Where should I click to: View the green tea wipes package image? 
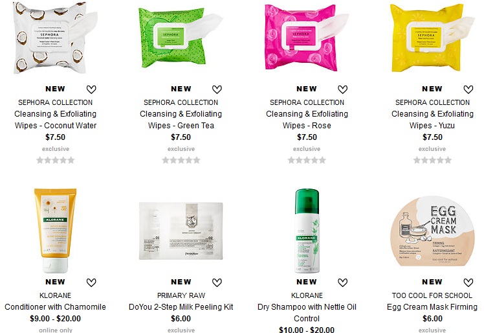coord(181,38)
